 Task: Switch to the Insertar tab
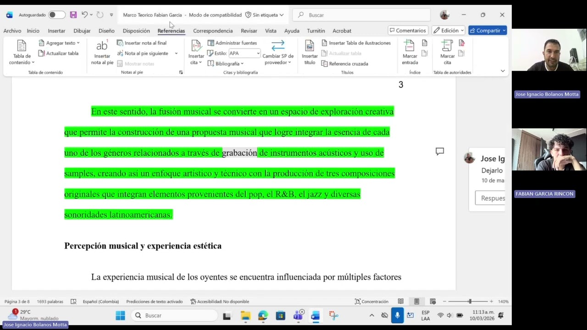(x=56, y=31)
